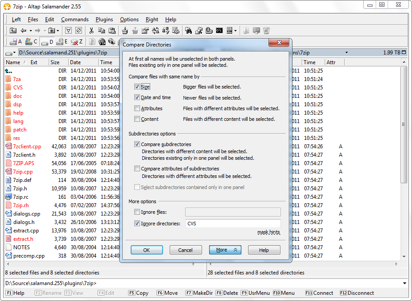Click the Unpack files icon
This screenshot has width=412, height=301.
[x=135, y=31]
